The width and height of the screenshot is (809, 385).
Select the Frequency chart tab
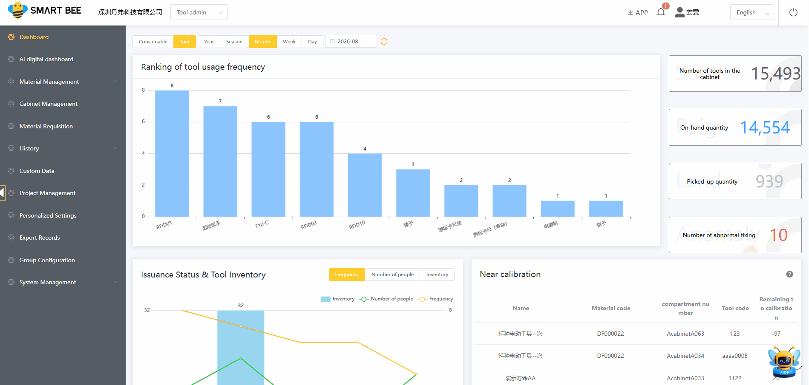[x=347, y=275]
